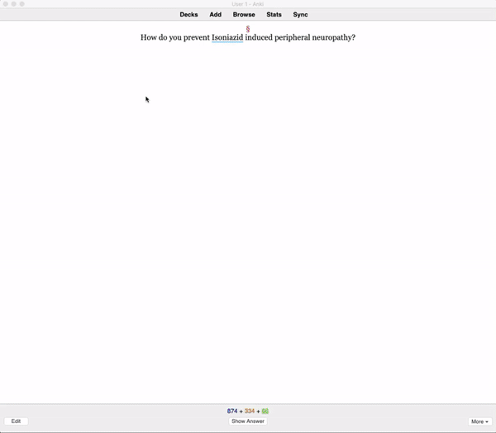Maximize the Anki window
This screenshot has width=496, height=433.
pyautogui.click(x=22, y=4)
